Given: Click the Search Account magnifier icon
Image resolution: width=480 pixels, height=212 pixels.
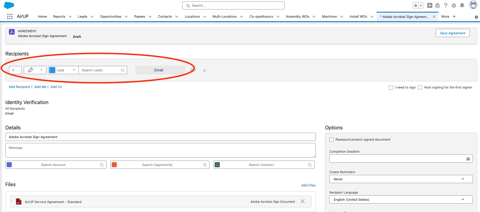Looking at the screenshot, I should pyautogui.click(x=102, y=165).
